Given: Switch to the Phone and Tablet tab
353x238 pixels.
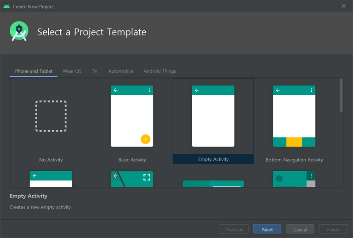Looking at the screenshot, I should click(x=34, y=71).
